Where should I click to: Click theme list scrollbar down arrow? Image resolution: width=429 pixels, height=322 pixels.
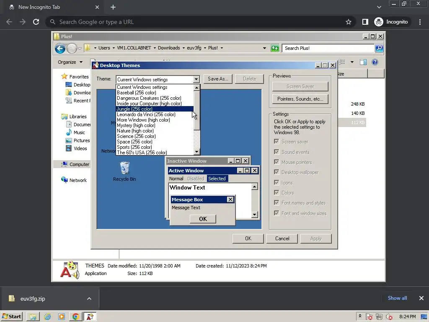point(197,152)
